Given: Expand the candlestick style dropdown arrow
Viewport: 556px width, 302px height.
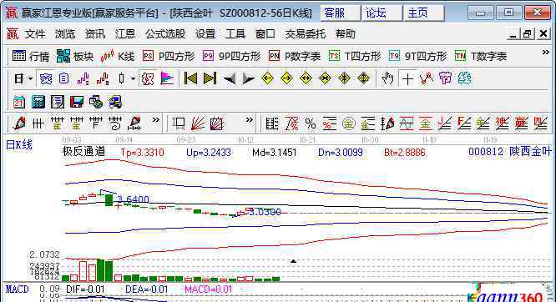Looking at the screenshot, I should pos(133,78).
